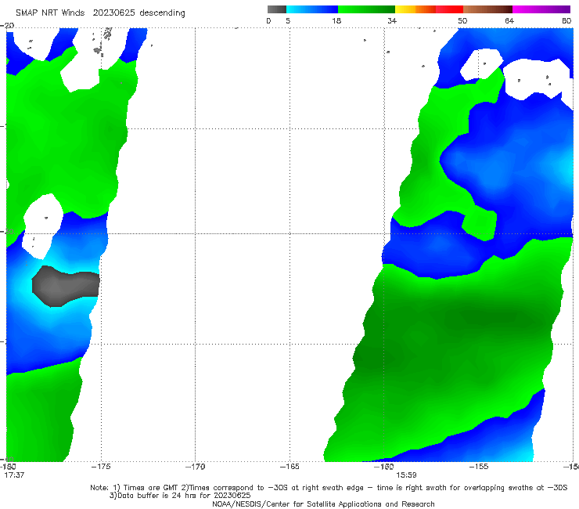Click the '-20' latitude label at top left
The height and width of the screenshot is (509, 579).
(7, 25)
